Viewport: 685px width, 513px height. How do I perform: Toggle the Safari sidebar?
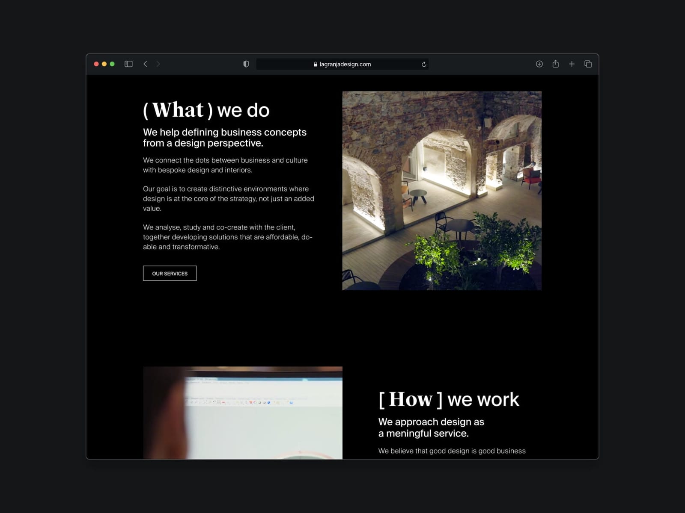coord(128,64)
